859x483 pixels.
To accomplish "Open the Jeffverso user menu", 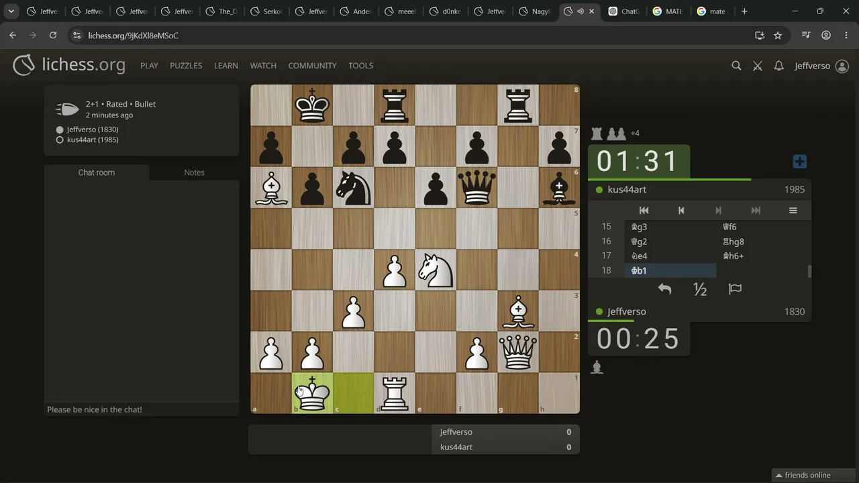I will click(821, 66).
